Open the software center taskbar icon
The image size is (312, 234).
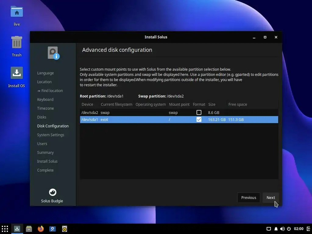(x=52, y=229)
